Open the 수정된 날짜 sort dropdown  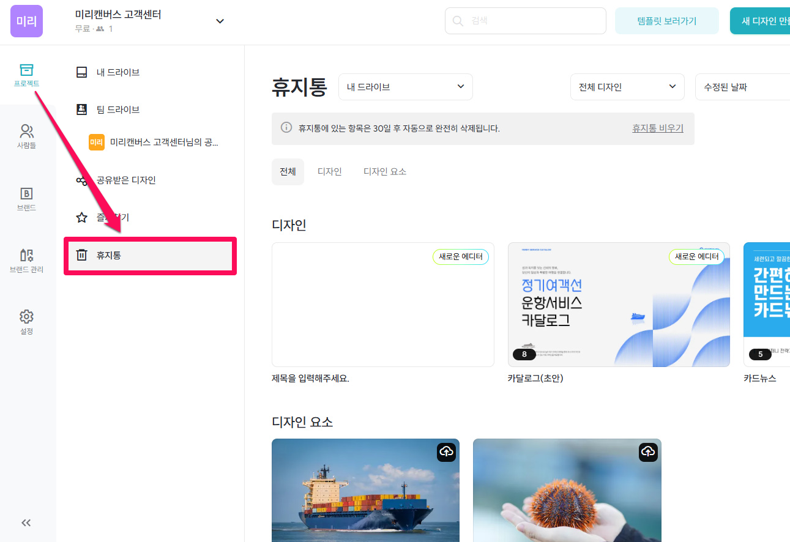pyautogui.click(x=742, y=87)
